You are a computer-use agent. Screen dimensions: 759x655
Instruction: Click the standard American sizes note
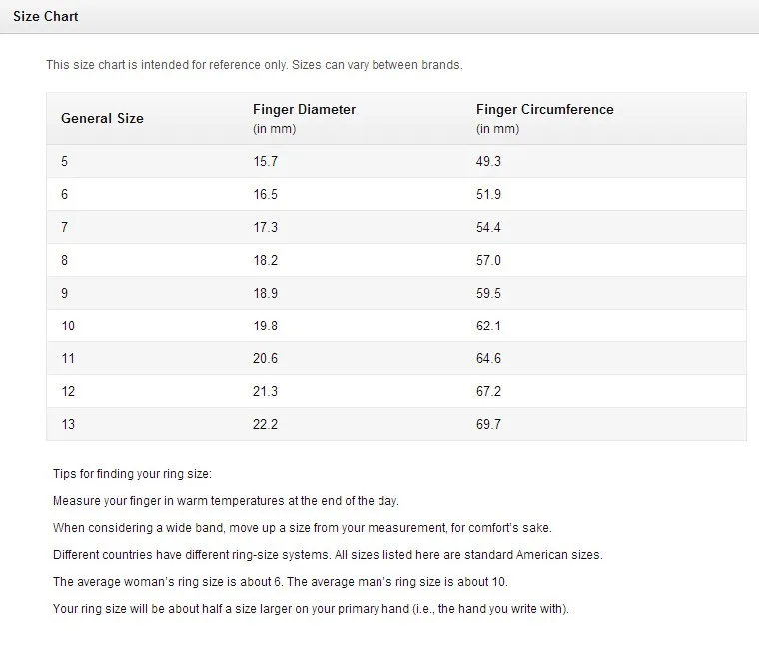[328, 555]
